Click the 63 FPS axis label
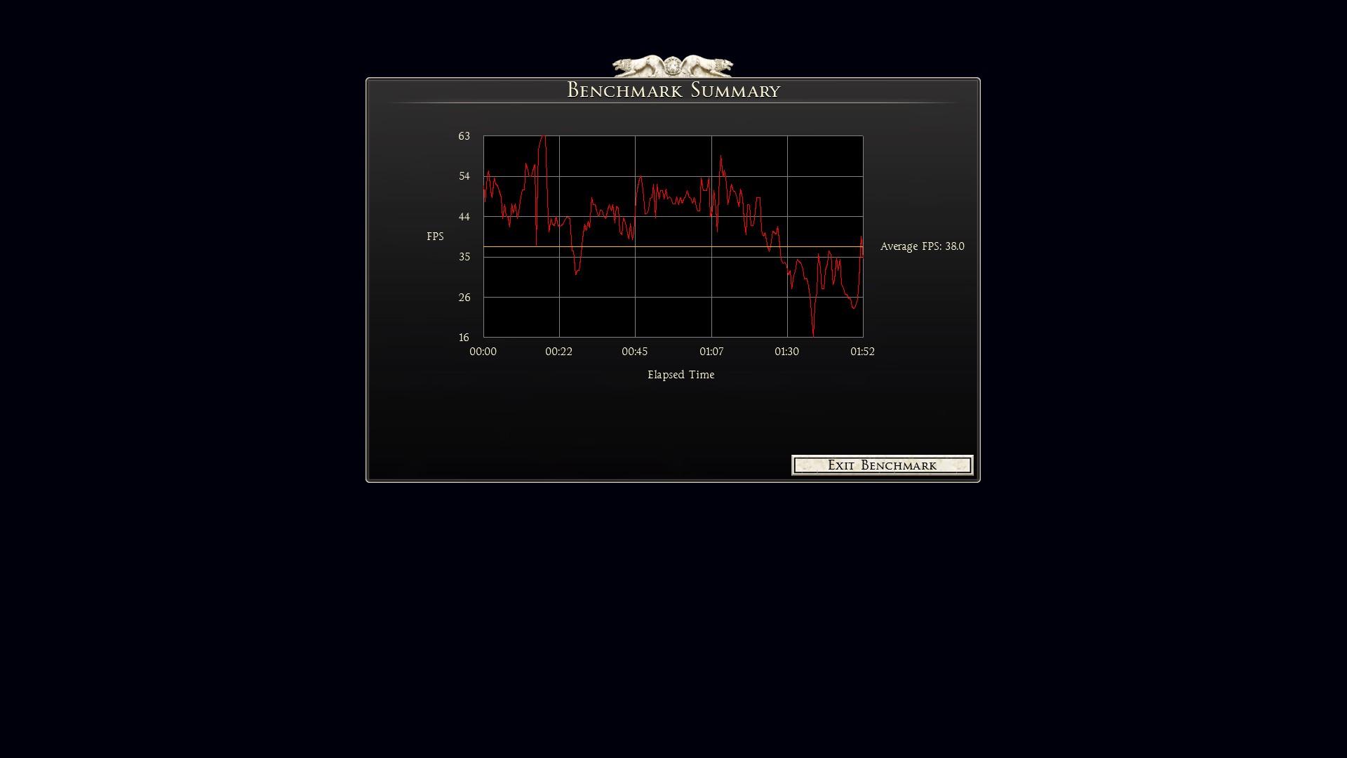The image size is (1347, 758). pyautogui.click(x=464, y=136)
